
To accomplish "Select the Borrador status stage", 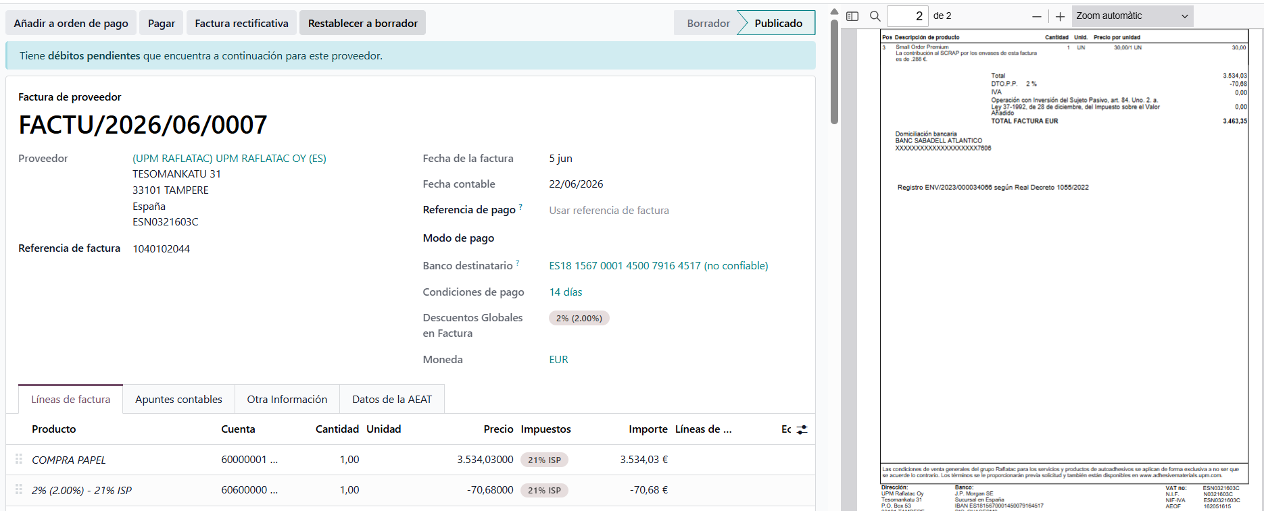I will [708, 23].
